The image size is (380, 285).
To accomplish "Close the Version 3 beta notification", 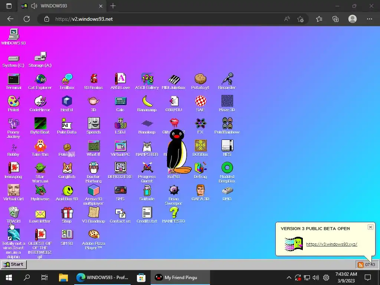I will tap(370, 227).
